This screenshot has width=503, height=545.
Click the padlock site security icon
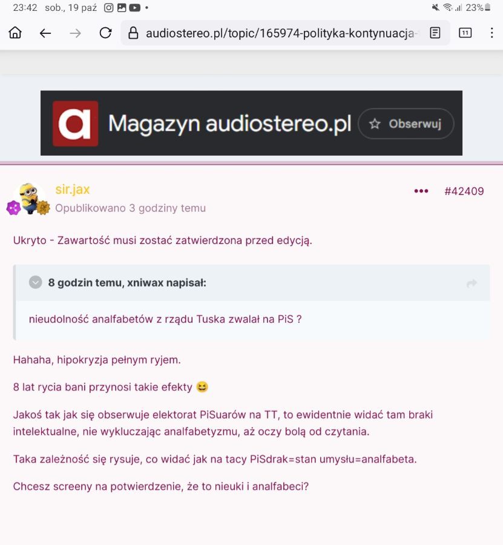133,33
